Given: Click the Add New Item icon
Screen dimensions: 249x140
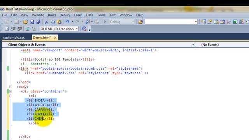Looking at the screenshot, I should tap(16, 22).
